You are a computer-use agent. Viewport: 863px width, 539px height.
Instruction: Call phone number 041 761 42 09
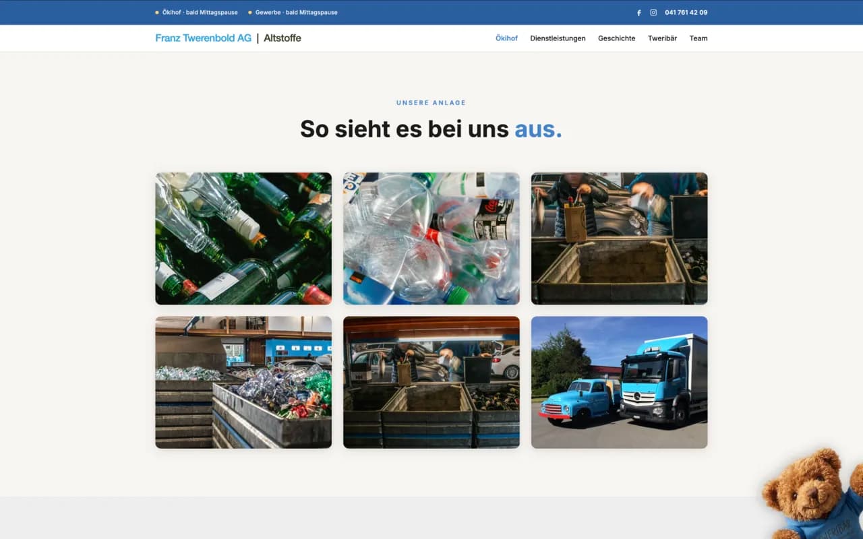click(686, 13)
